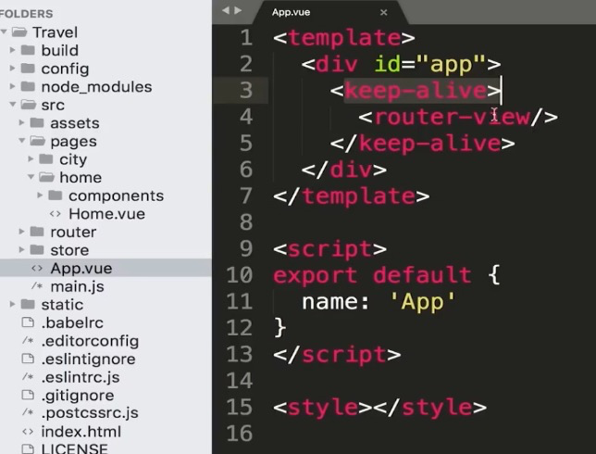
Task: Click the closing keep-alive tag
Action: (x=422, y=144)
